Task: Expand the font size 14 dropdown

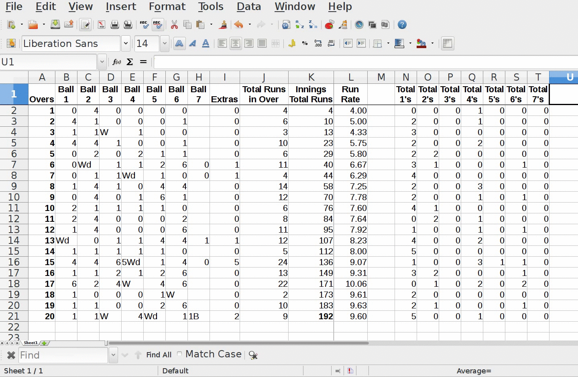Action: coord(165,43)
